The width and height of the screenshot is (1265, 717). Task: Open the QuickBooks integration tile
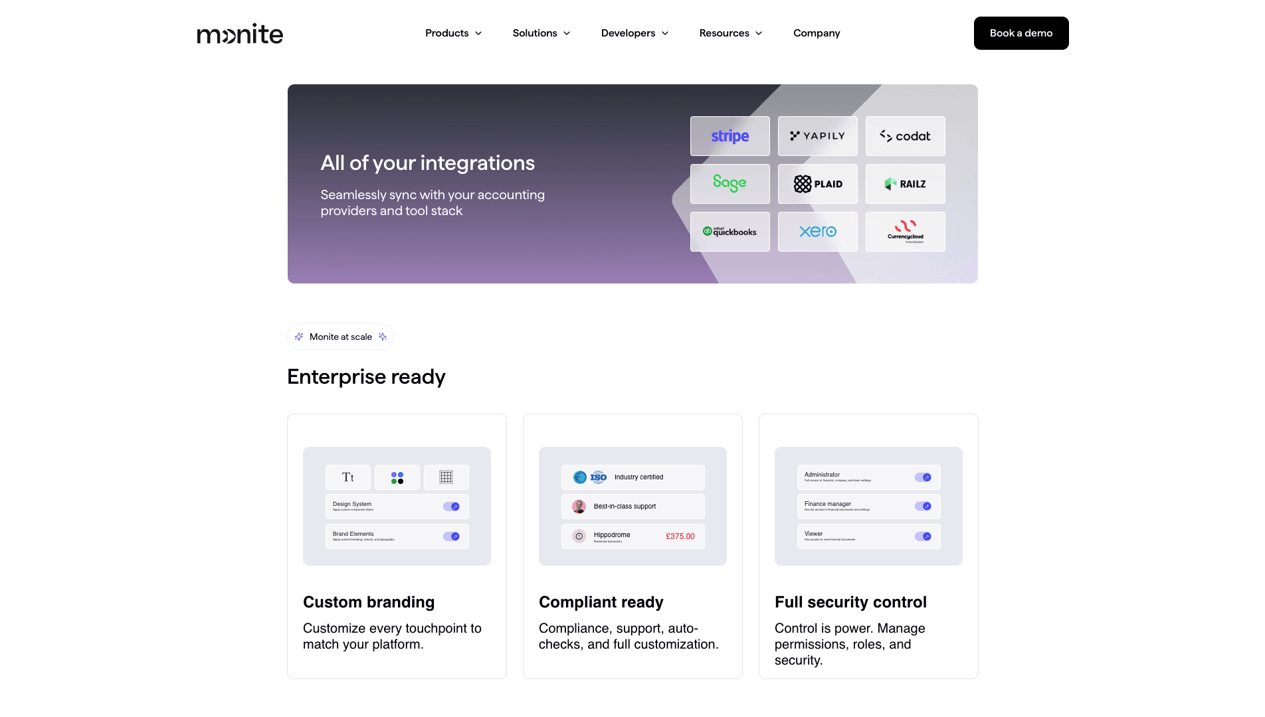730,232
